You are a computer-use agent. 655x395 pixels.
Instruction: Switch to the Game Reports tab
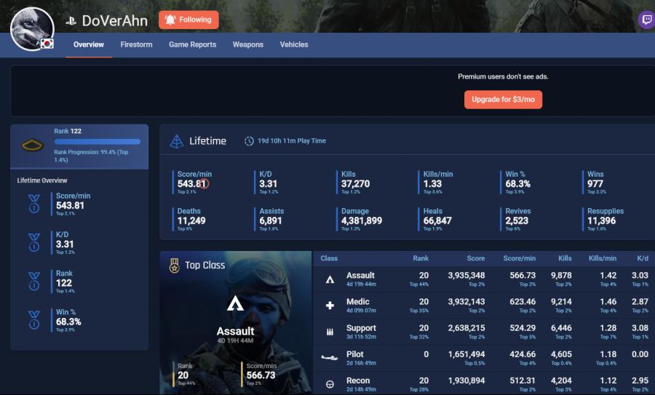point(192,44)
